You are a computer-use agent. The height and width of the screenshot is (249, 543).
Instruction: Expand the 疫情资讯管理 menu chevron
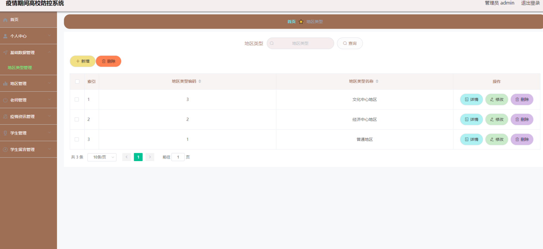tap(49, 116)
